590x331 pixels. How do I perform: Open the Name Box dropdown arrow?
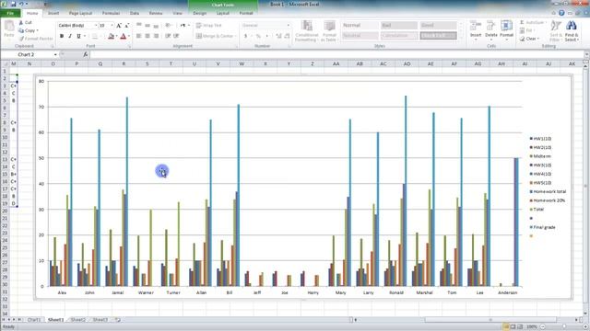(x=55, y=55)
